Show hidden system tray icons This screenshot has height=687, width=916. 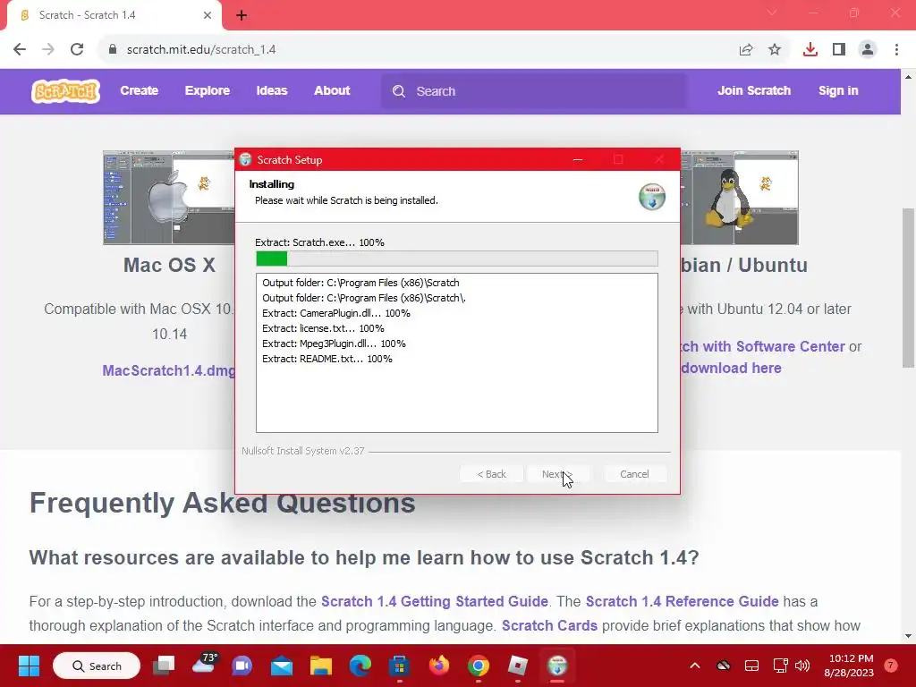694,666
